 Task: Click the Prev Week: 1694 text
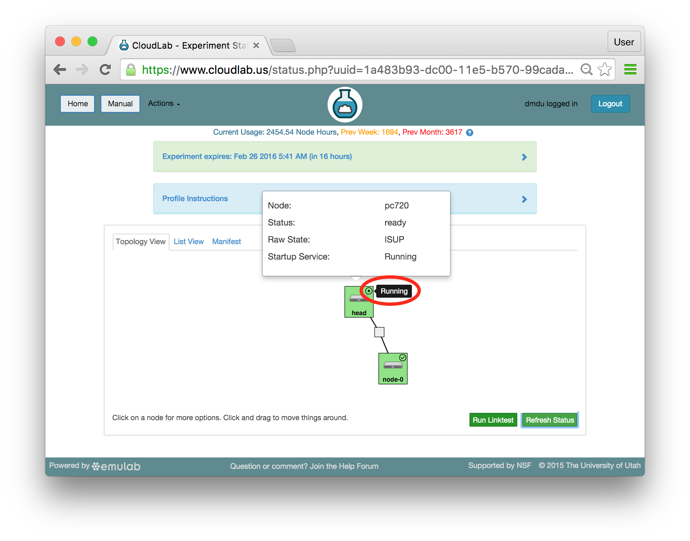point(369,132)
